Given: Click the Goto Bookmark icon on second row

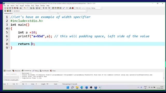Looking at the screenshot, I should pos(10,11).
